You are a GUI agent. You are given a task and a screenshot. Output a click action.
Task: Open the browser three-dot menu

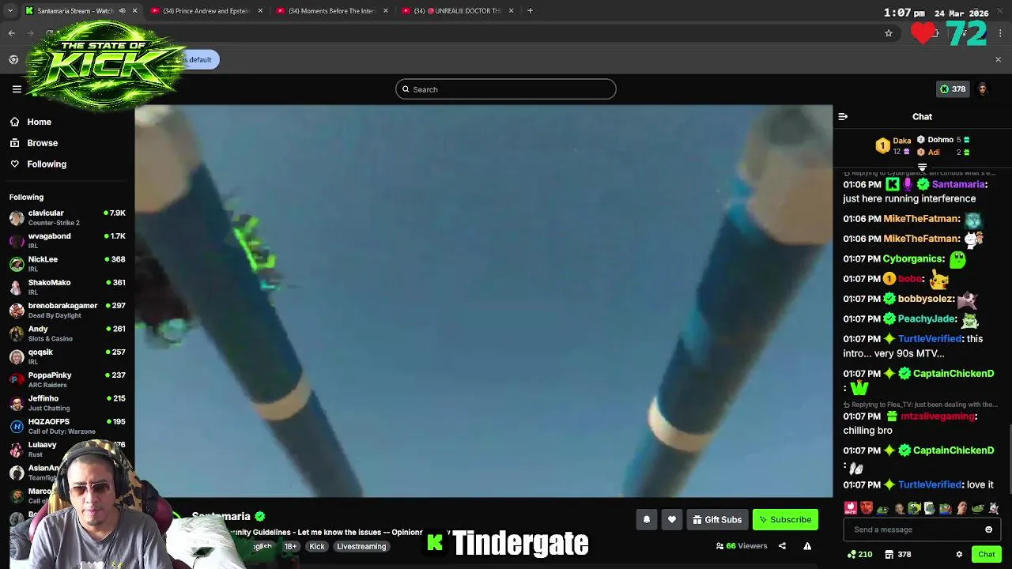tap(1001, 33)
